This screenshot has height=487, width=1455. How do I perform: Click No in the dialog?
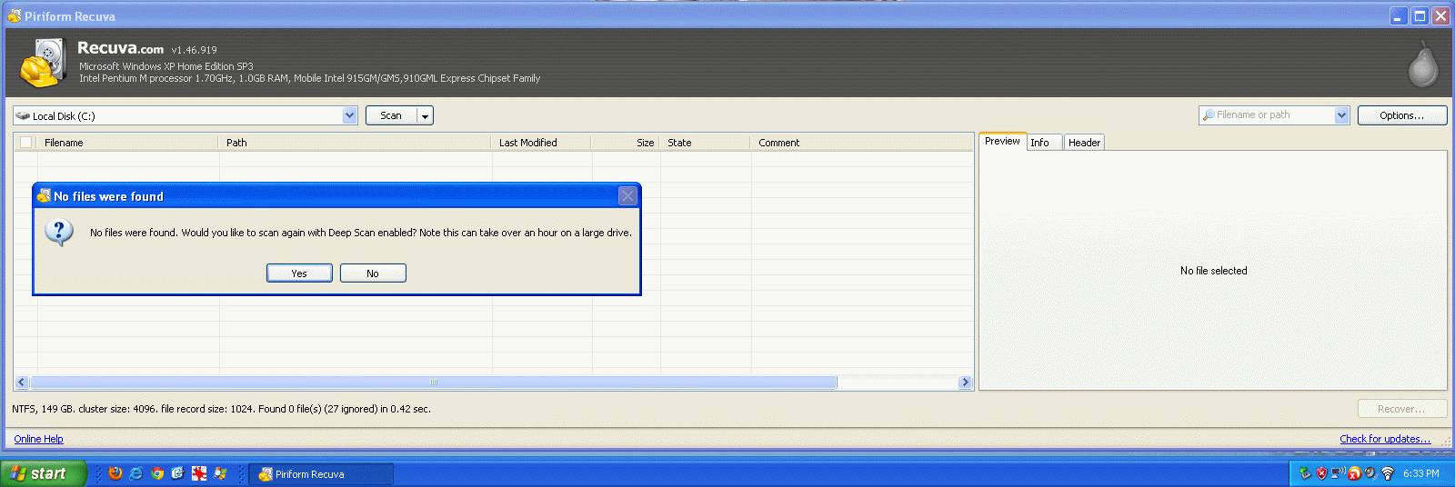point(373,273)
